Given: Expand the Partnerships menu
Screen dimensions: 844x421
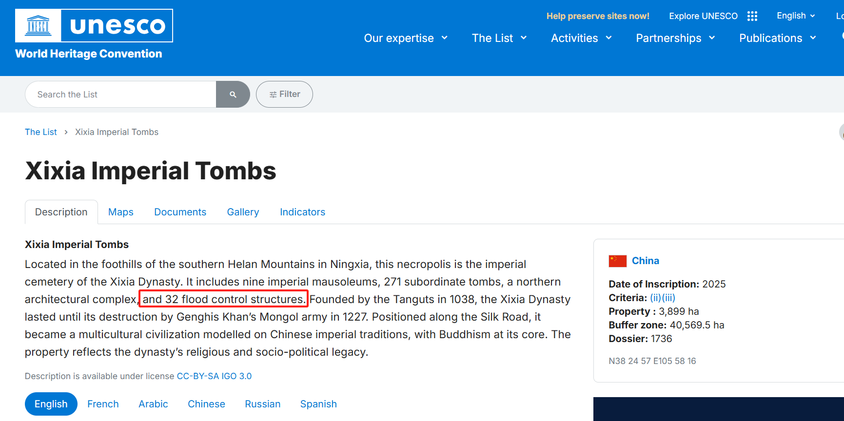Looking at the screenshot, I should (x=675, y=38).
